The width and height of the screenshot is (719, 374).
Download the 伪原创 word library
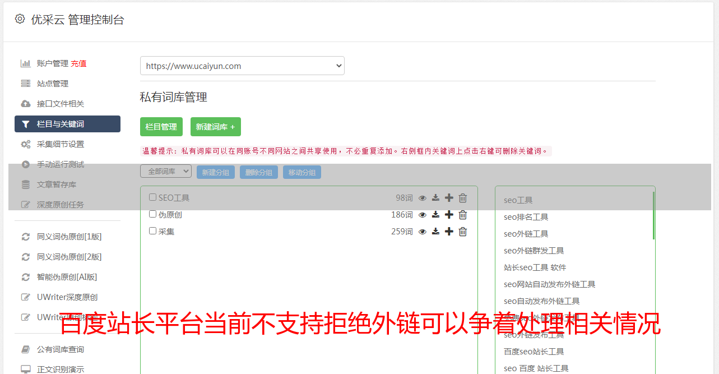click(435, 215)
